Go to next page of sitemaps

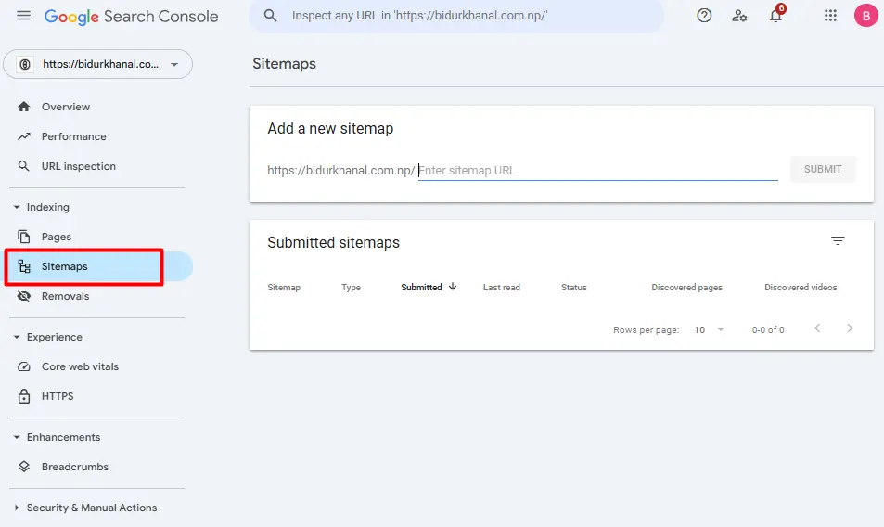(x=850, y=328)
